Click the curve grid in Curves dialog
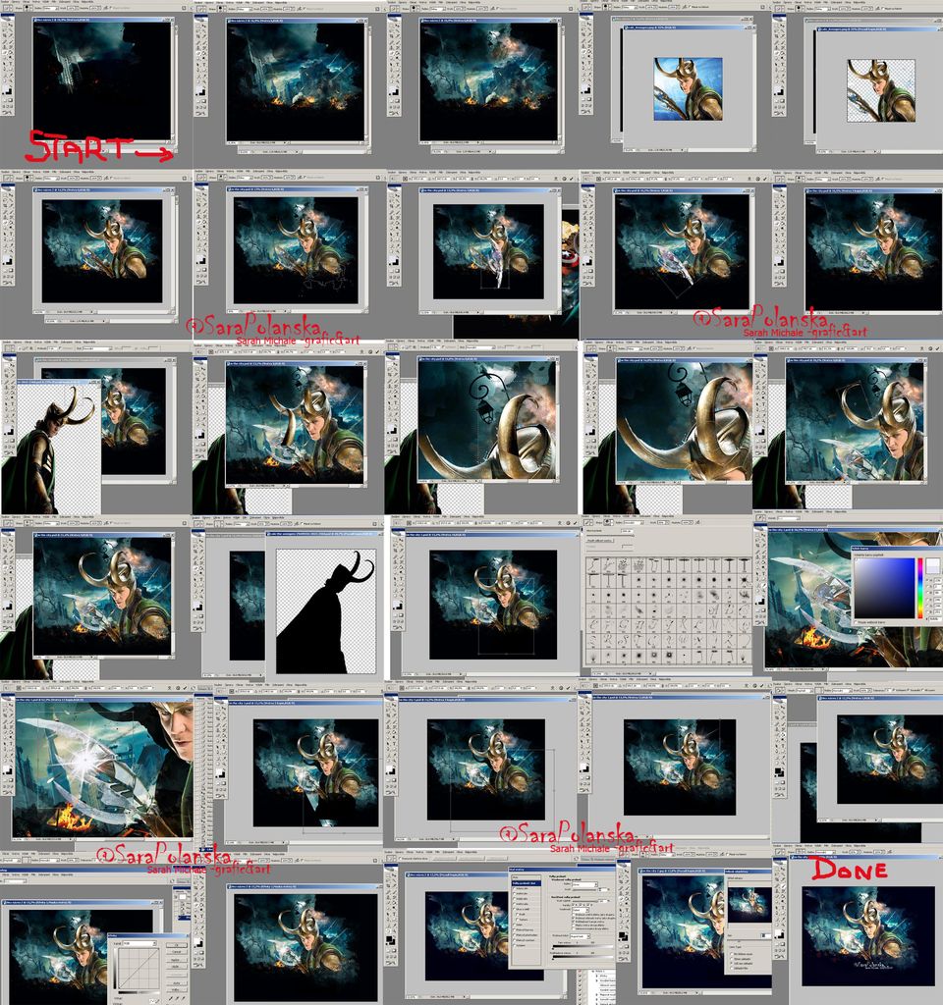 (139, 969)
